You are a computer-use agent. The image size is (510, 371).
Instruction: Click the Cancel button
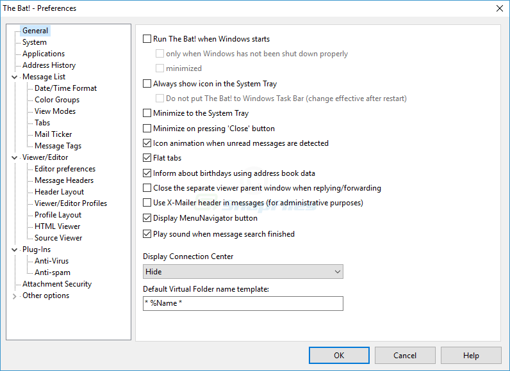[x=405, y=356]
